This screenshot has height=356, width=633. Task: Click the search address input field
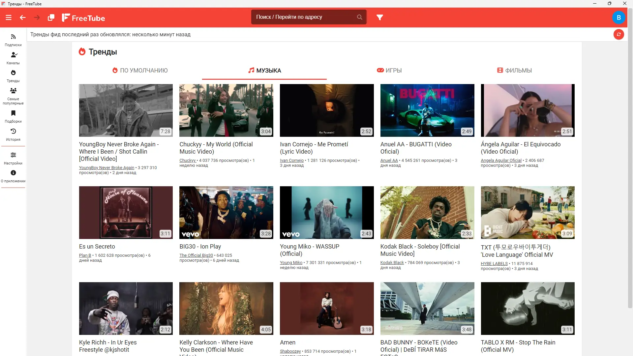pos(303,17)
